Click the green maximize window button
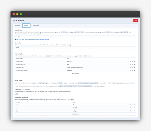The image size is (151, 131). pos(21,14)
